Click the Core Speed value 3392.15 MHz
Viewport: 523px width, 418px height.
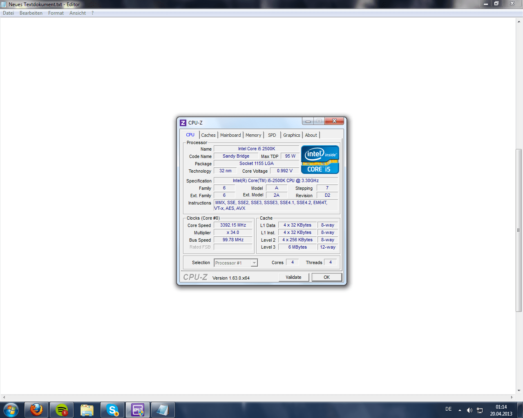(233, 225)
